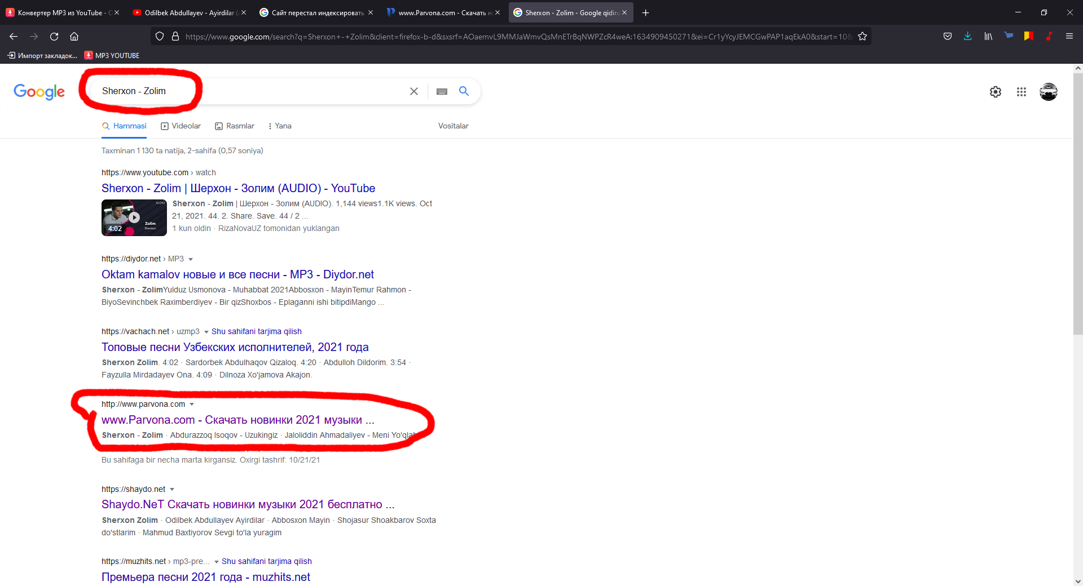Open Google settings gear icon
The image size is (1083, 586).
click(x=996, y=92)
